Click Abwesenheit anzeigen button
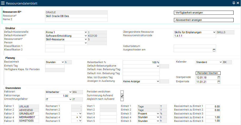 204,20
